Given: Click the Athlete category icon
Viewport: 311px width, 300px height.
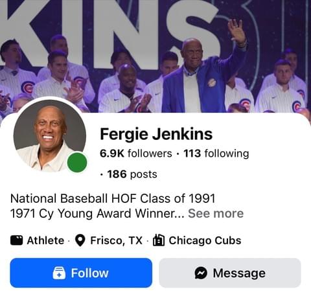Looking at the screenshot, I should (x=16, y=240).
